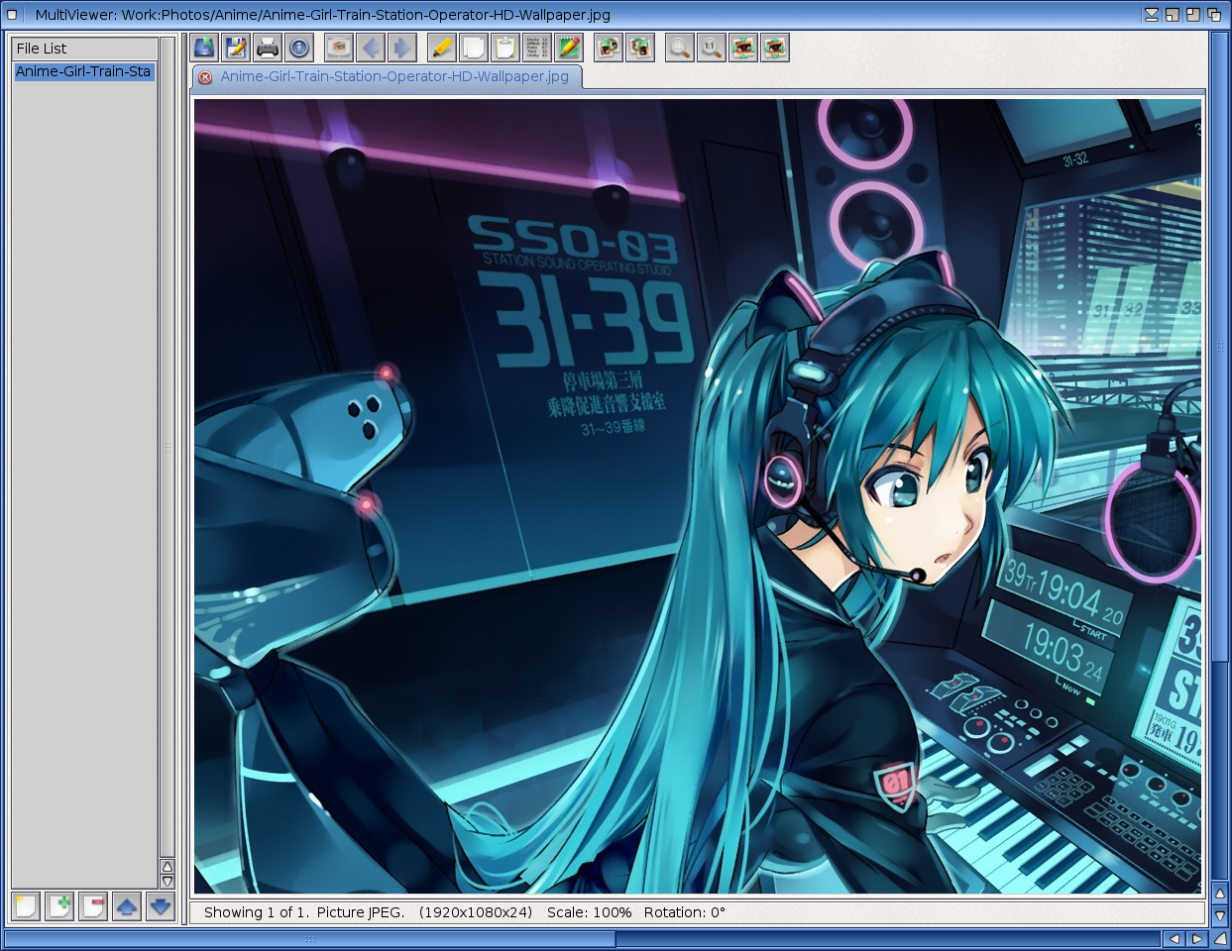Screen dimensions: 1232x951
Task: Remove file with red minus icon
Action: (93, 906)
